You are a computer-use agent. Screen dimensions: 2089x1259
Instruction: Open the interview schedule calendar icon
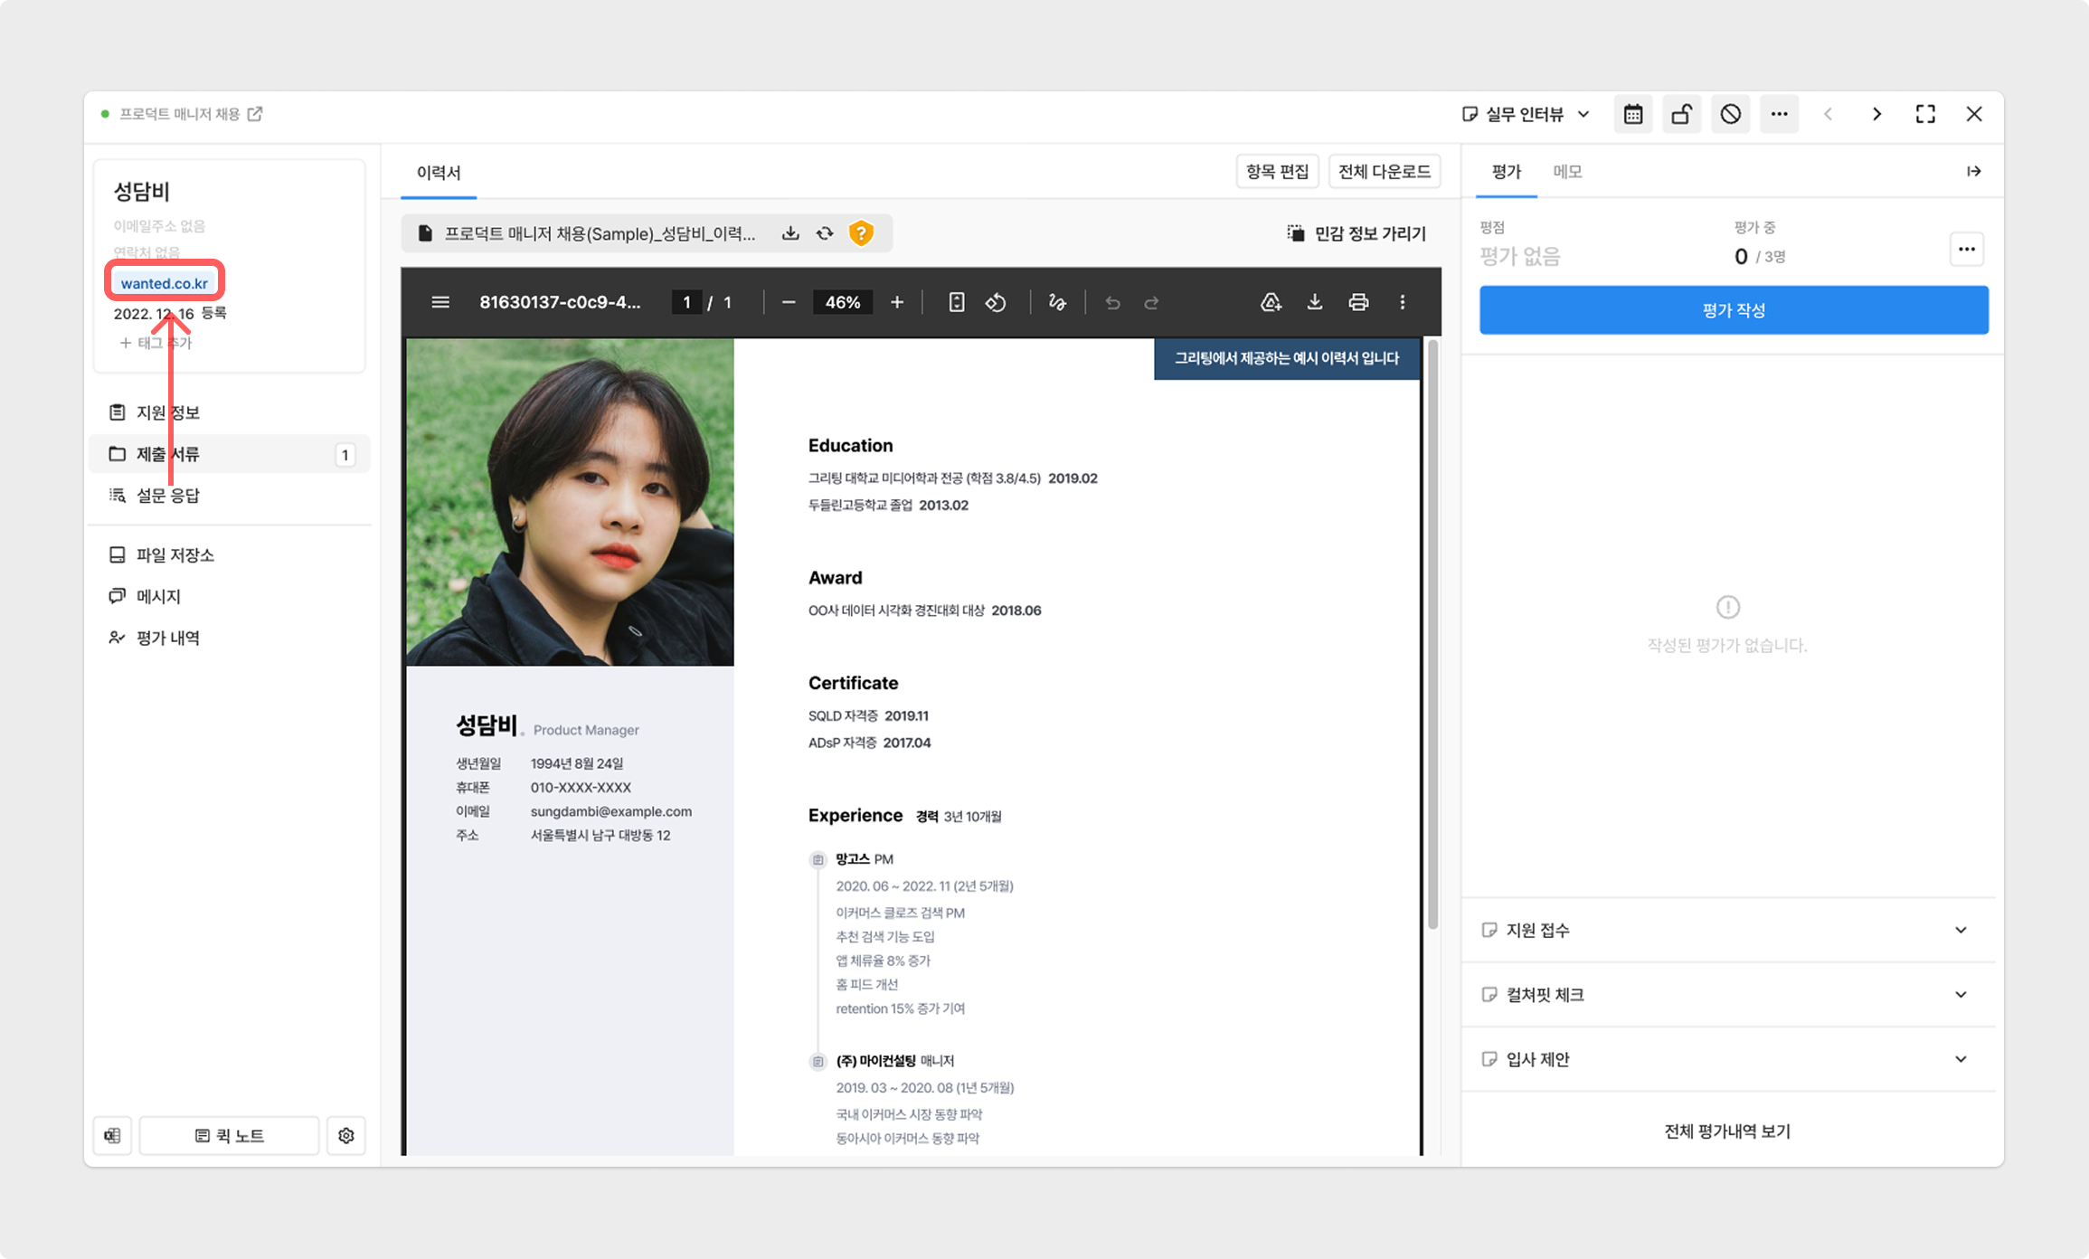(1633, 114)
